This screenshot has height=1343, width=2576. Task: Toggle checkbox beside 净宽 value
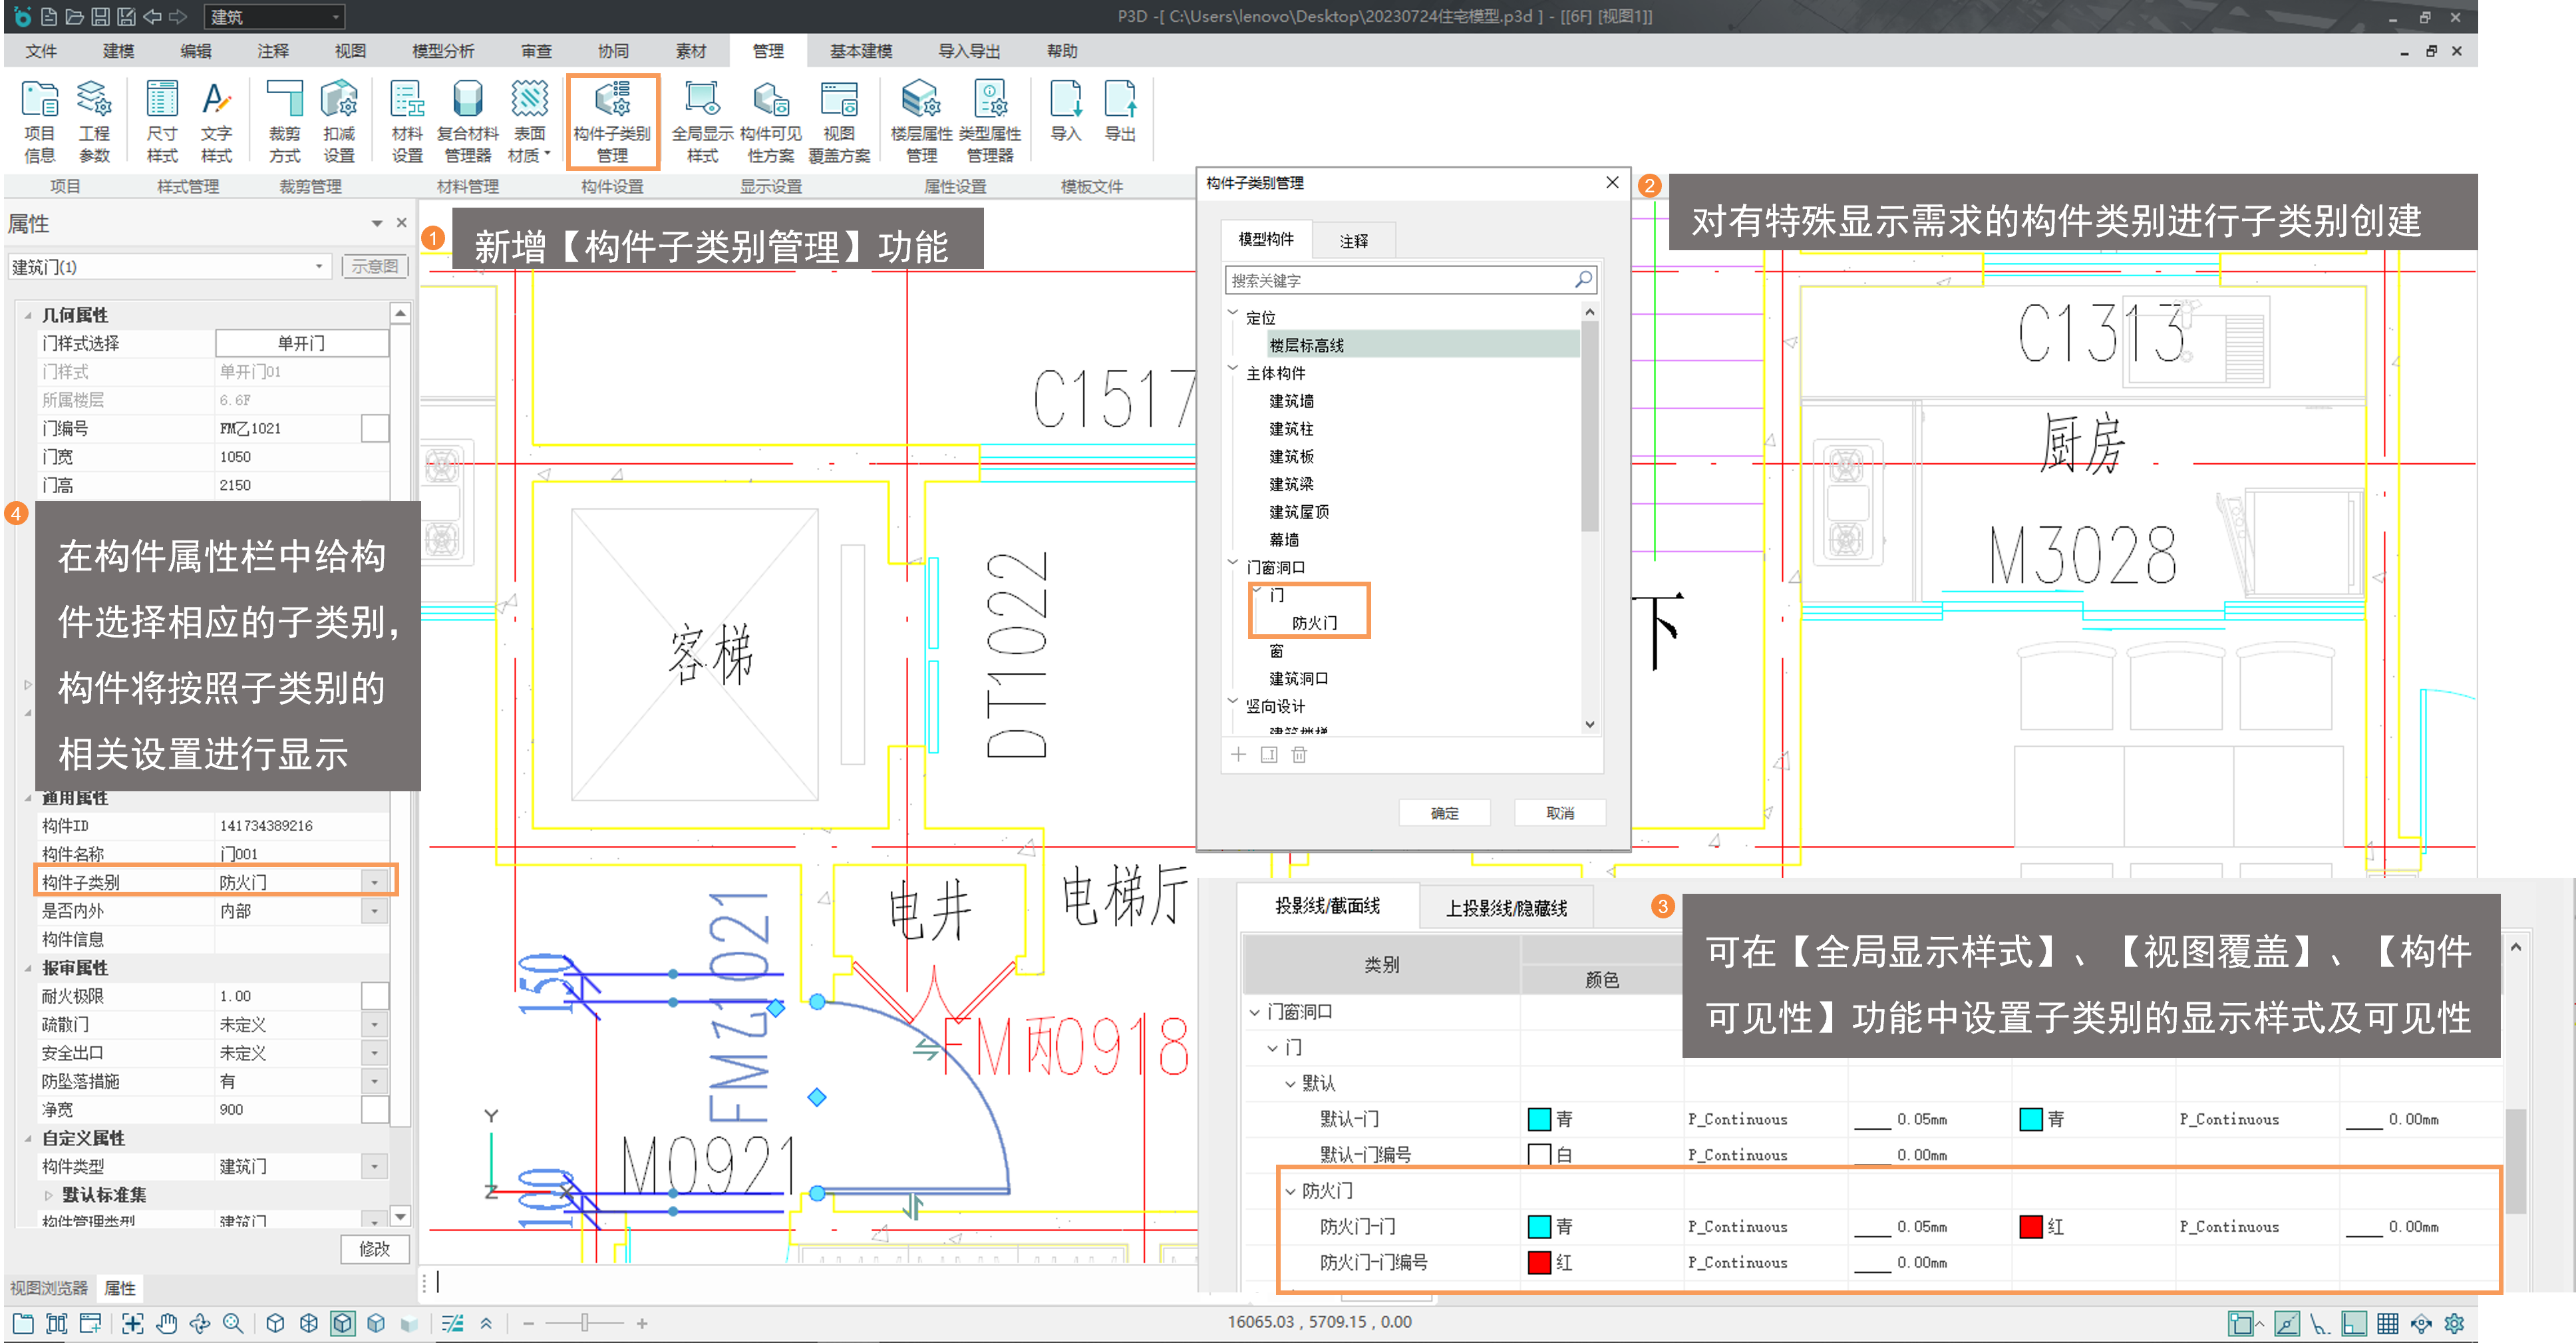point(375,1109)
